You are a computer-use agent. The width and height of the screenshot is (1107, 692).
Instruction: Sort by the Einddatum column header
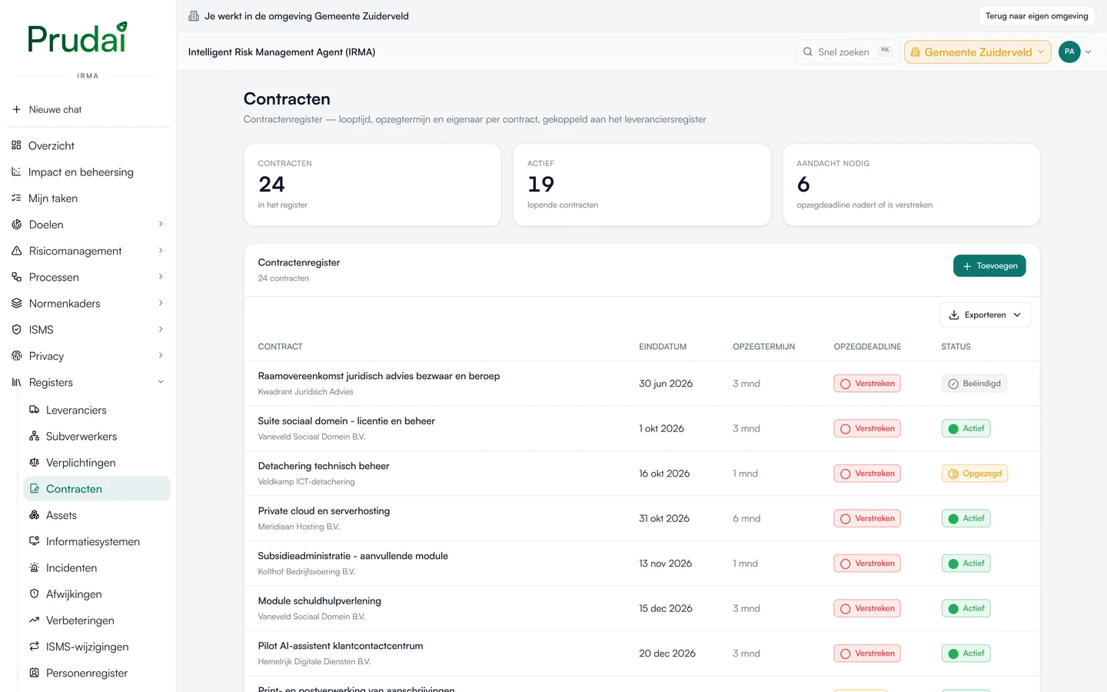click(663, 347)
